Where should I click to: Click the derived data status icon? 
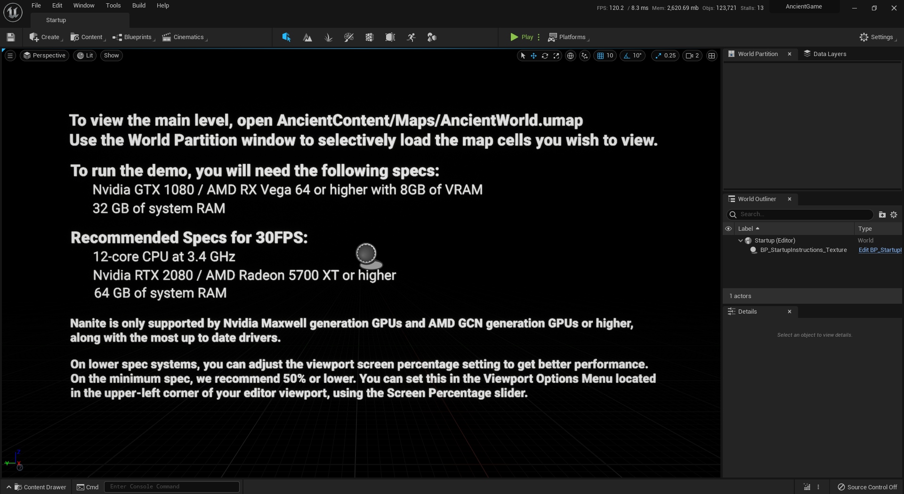tap(807, 487)
